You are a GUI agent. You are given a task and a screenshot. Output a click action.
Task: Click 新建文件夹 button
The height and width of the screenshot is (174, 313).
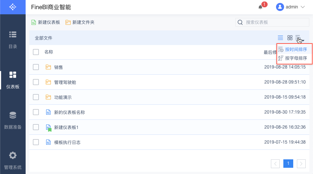coord(80,22)
